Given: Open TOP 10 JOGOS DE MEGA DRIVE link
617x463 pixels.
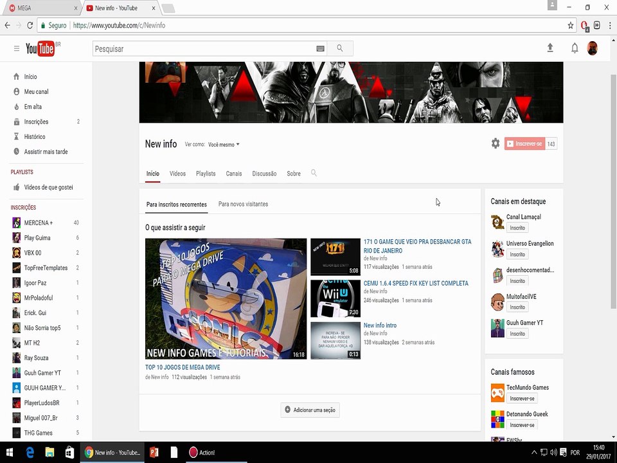Looking at the screenshot, I should tap(183, 367).
